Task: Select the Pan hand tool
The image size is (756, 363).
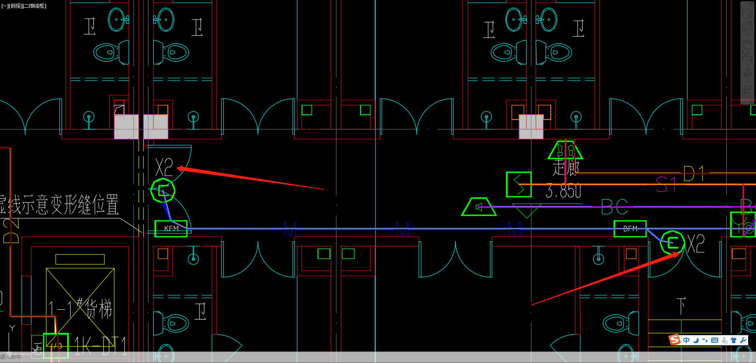Action: coord(747,43)
